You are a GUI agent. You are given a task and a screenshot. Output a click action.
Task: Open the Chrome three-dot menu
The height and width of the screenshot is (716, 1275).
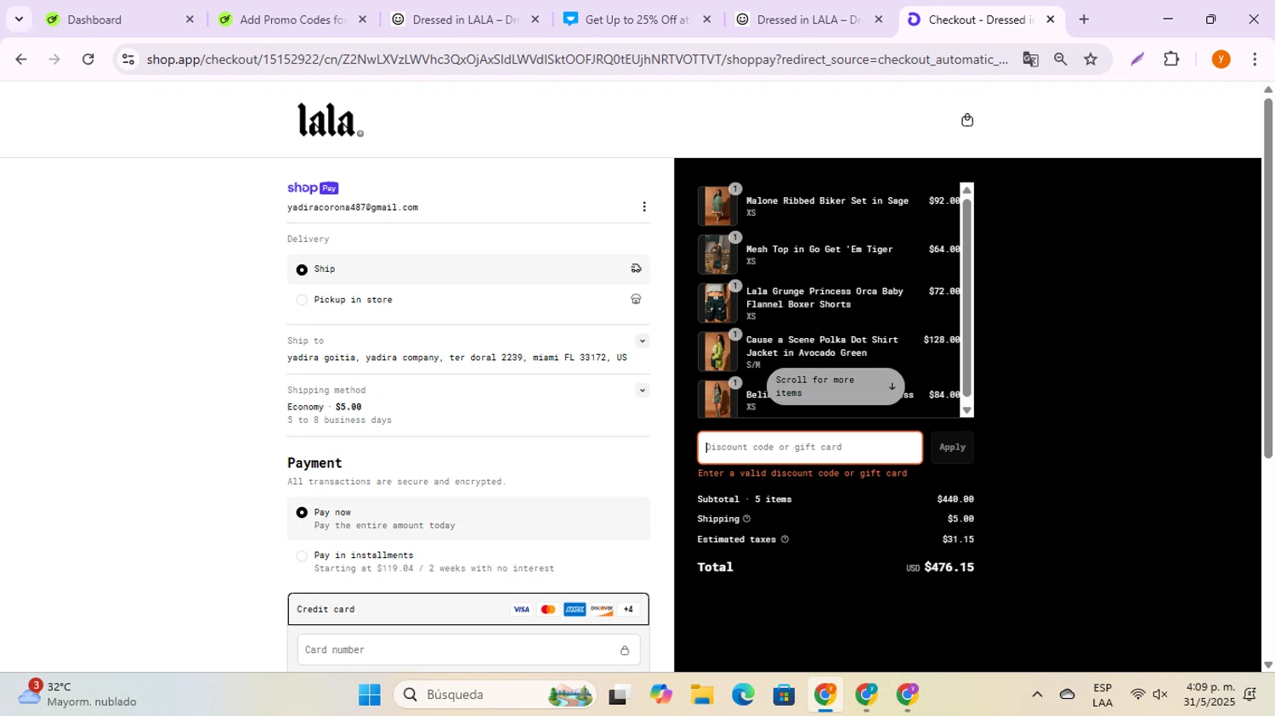[x=1255, y=59]
